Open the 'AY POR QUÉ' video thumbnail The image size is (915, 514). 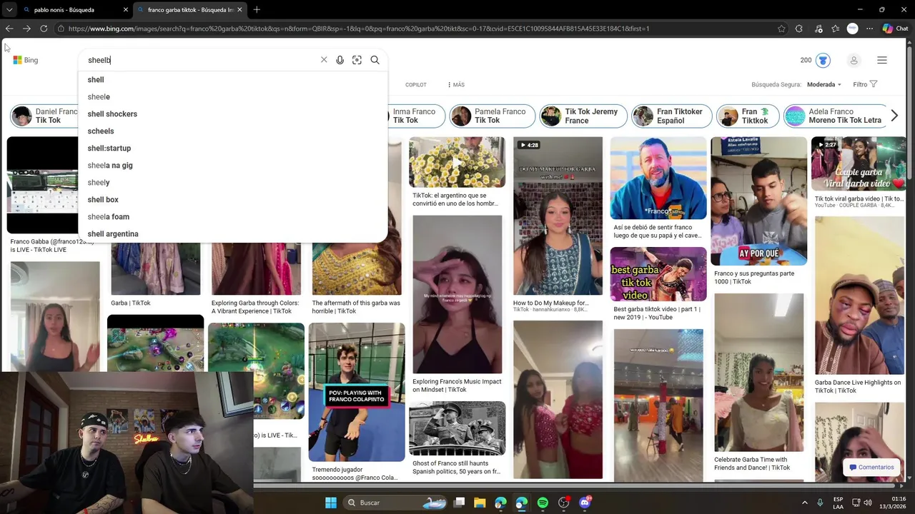coord(758,201)
